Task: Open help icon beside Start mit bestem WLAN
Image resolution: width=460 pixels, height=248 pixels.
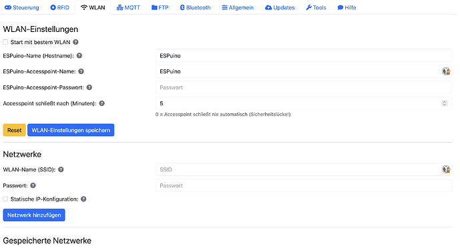Action: (x=75, y=42)
